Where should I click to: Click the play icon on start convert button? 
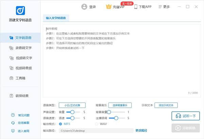(x=178, y=128)
